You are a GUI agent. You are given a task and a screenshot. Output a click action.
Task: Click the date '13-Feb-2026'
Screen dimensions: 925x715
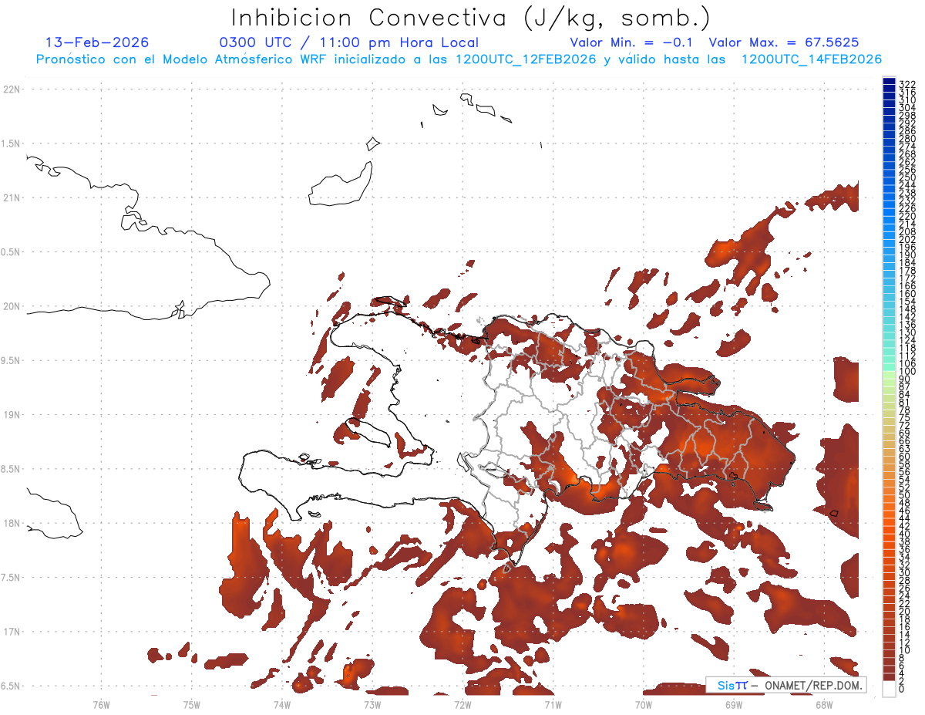click(97, 42)
